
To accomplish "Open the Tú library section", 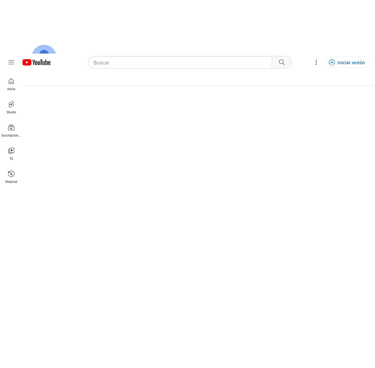I will click(x=11, y=154).
